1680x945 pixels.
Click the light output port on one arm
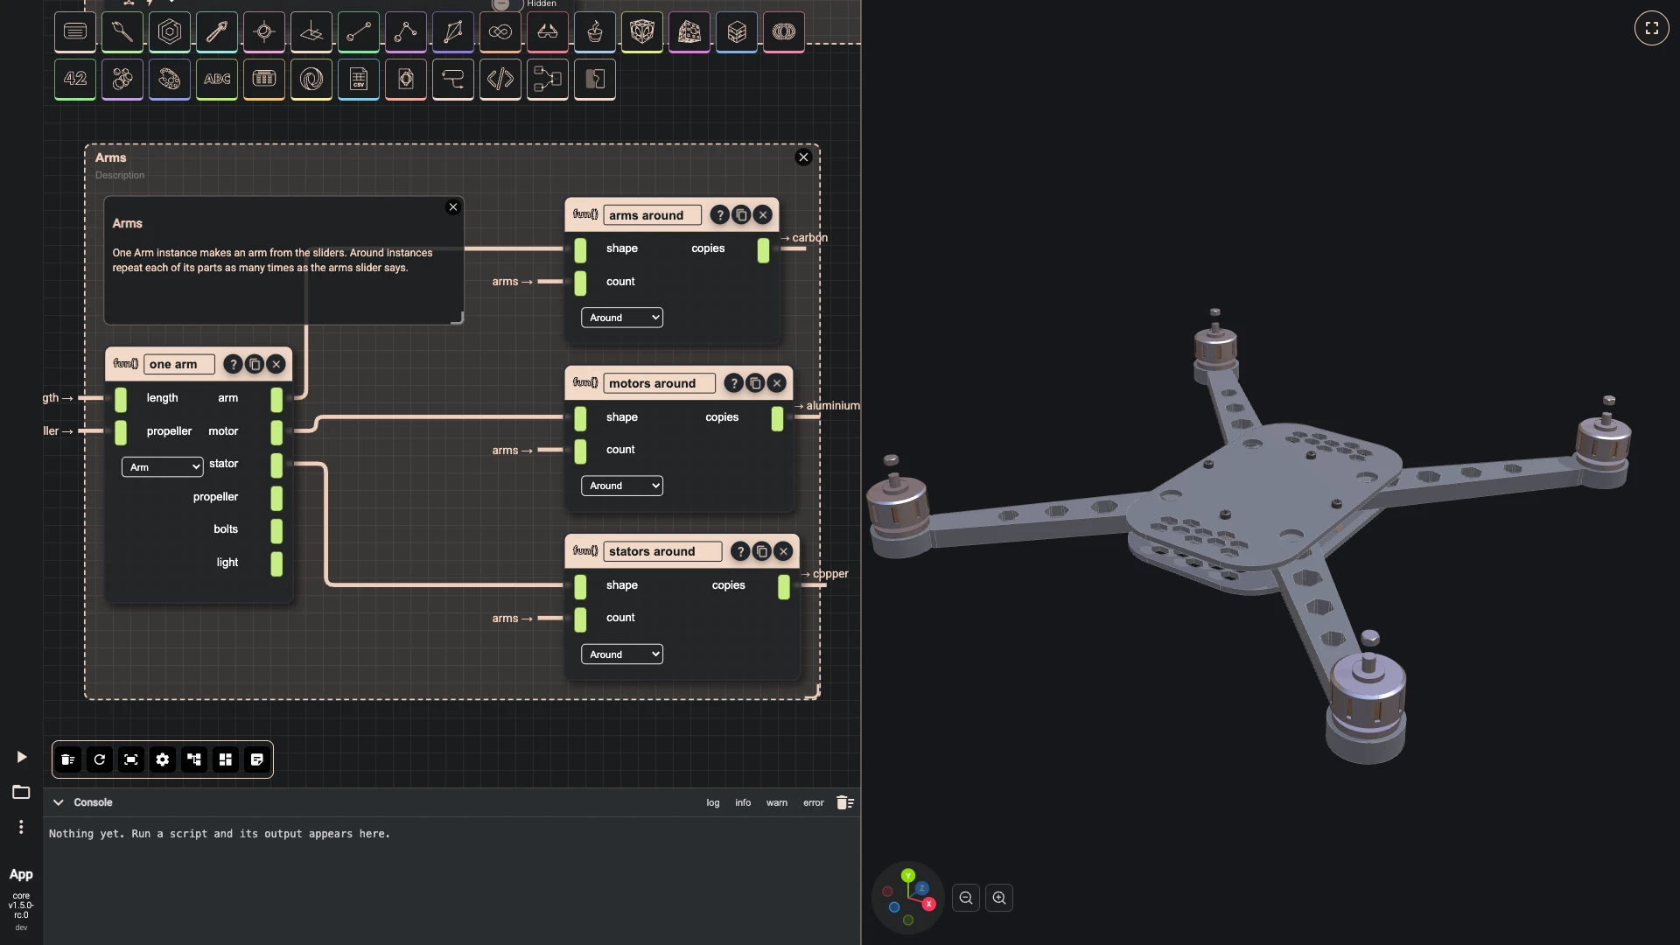(276, 563)
